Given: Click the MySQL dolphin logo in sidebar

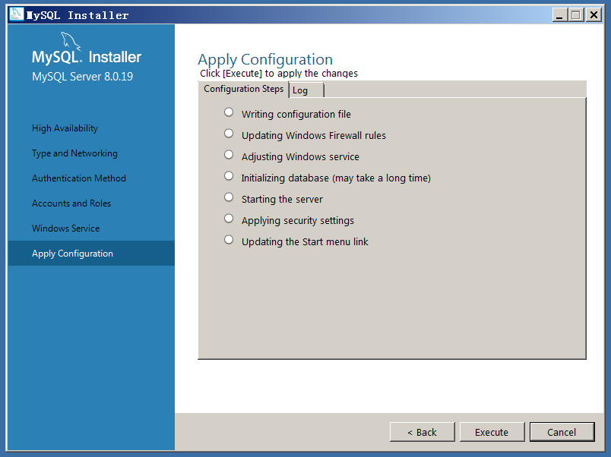Looking at the screenshot, I should coord(71,41).
